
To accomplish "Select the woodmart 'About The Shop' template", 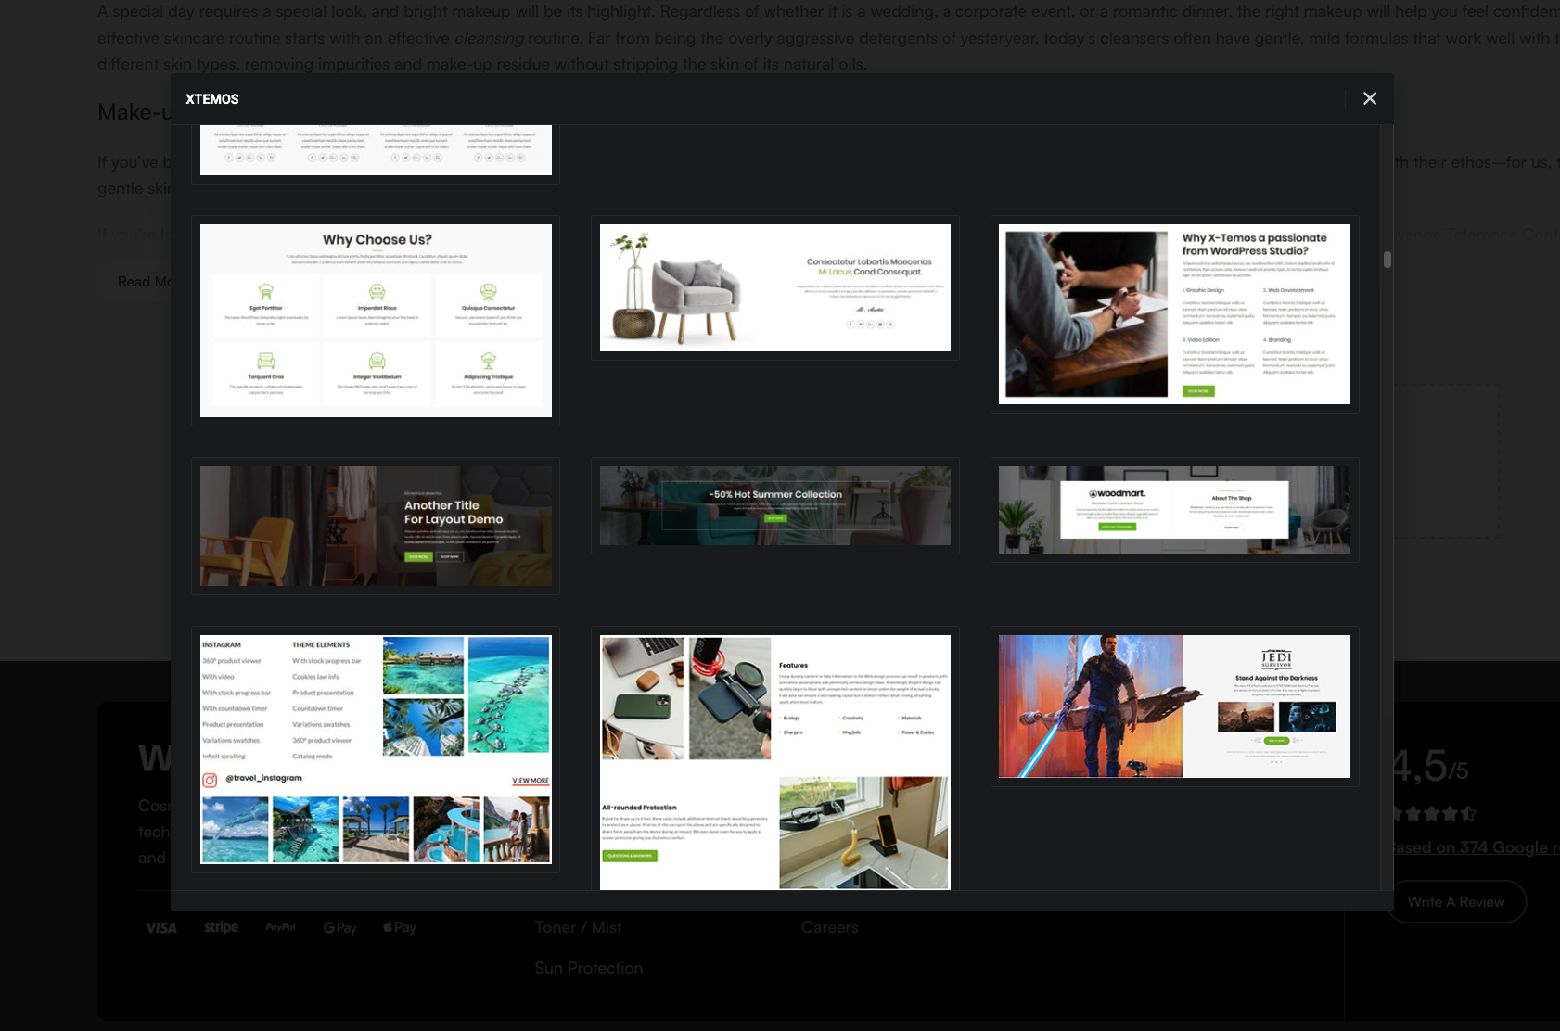I will [x=1174, y=510].
